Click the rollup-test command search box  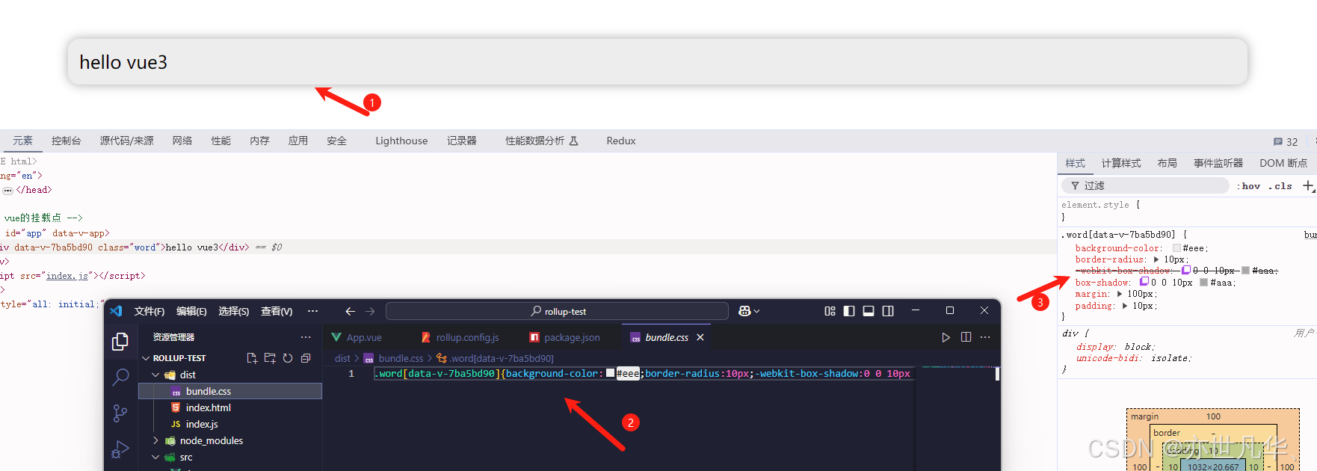point(557,311)
